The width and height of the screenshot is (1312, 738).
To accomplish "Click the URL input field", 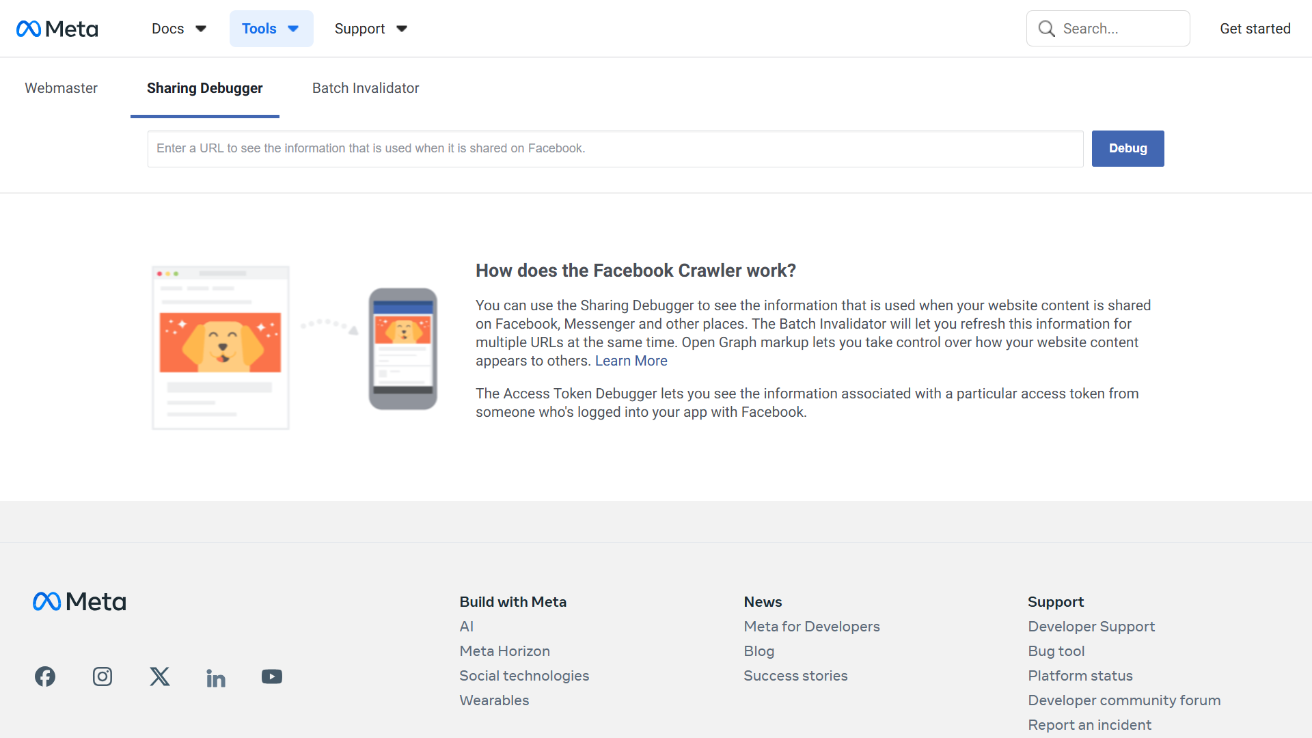I will pyautogui.click(x=615, y=148).
